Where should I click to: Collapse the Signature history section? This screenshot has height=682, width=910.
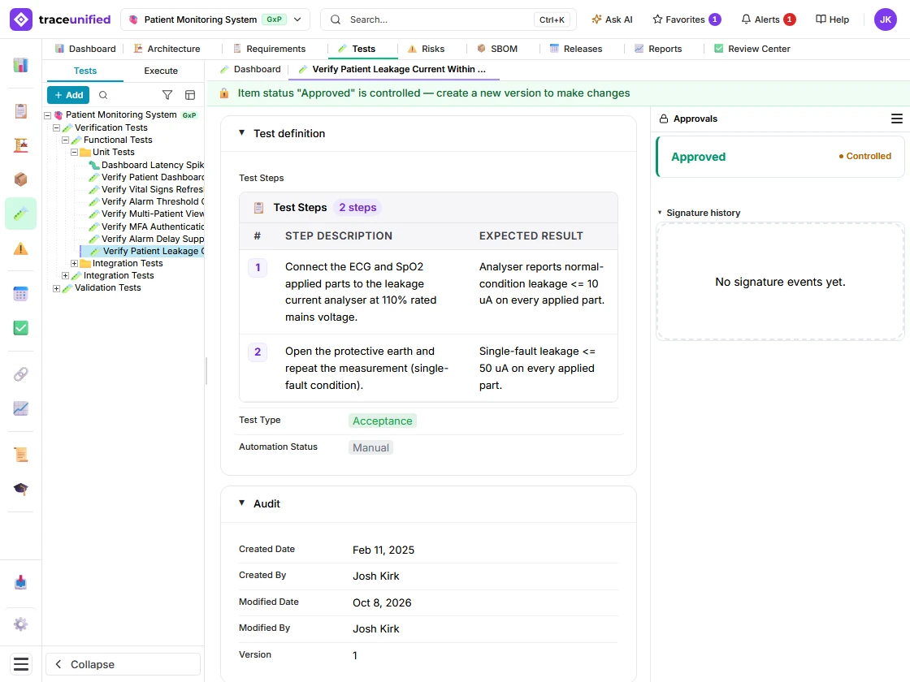660,213
